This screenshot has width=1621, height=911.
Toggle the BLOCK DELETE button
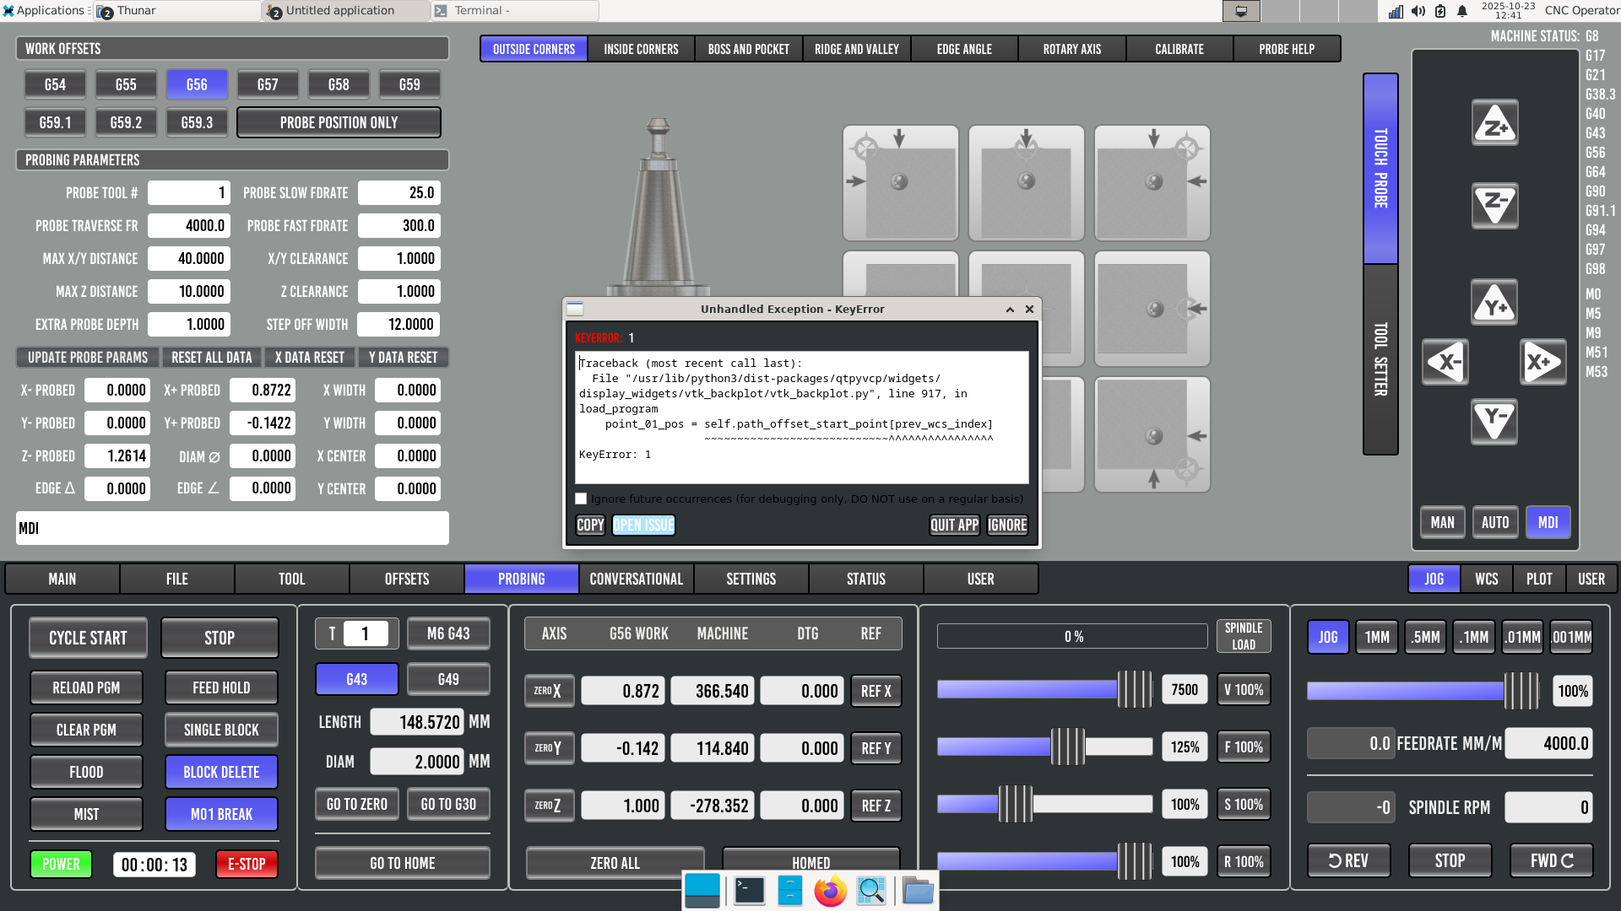(x=221, y=772)
